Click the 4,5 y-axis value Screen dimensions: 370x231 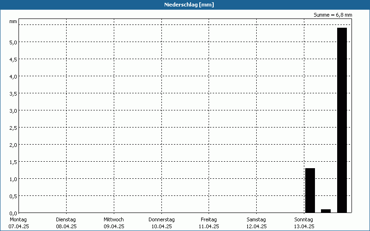(x=13, y=60)
